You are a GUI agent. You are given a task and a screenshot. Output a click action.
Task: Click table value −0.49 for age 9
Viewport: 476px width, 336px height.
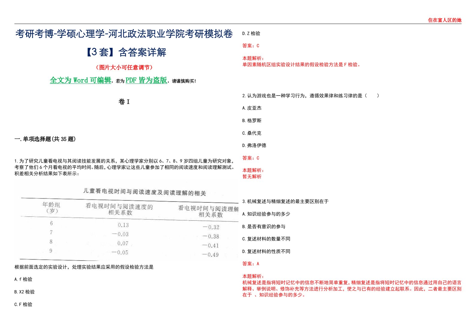click(211, 255)
